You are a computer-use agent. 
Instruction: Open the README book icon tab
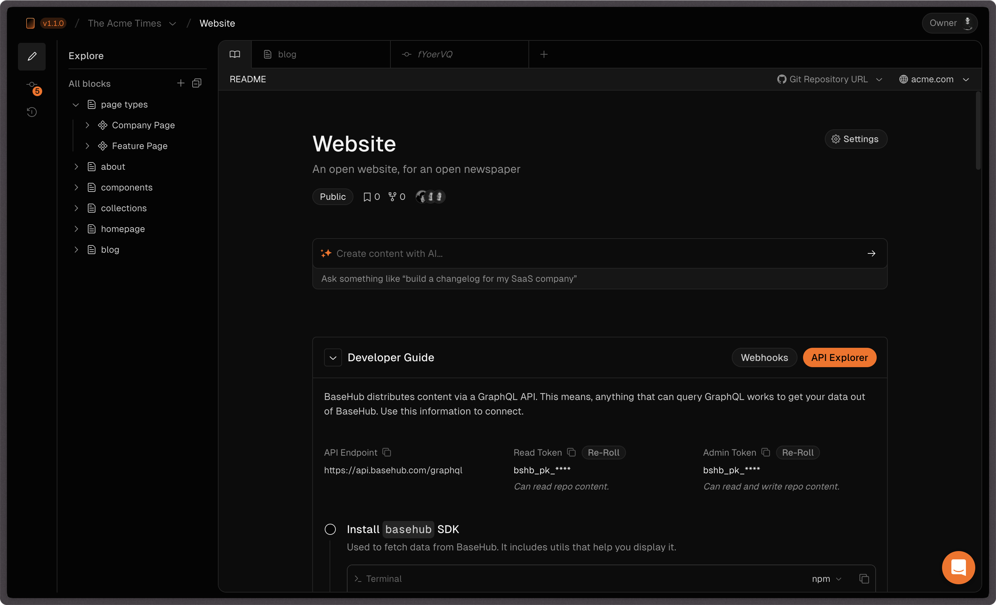235,54
